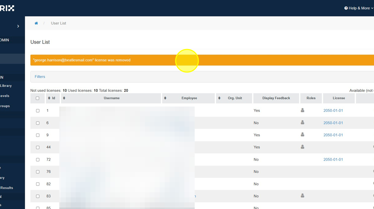Click roles icon in row Id 83
374x209 pixels.
(303, 196)
